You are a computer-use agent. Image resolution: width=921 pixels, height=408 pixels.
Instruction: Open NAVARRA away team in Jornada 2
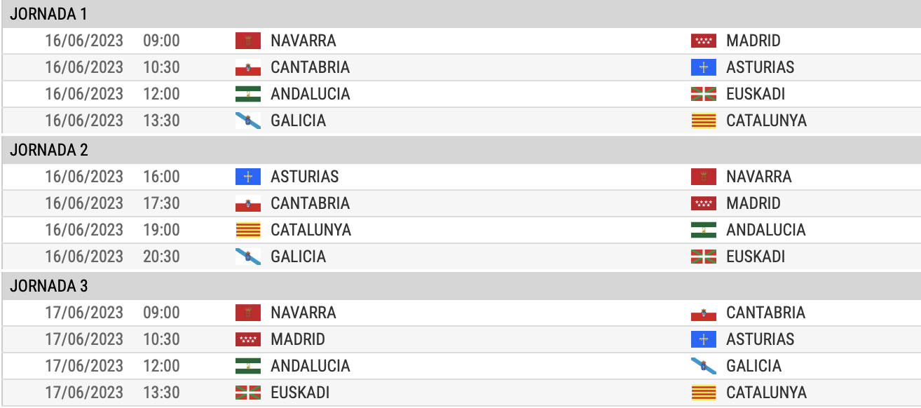pos(759,177)
